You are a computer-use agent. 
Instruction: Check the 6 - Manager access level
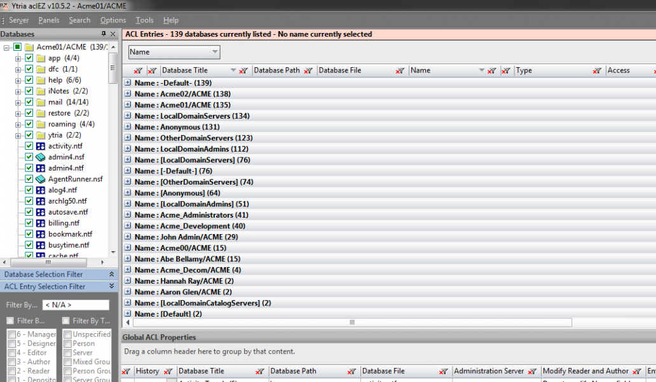pos(11,334)
